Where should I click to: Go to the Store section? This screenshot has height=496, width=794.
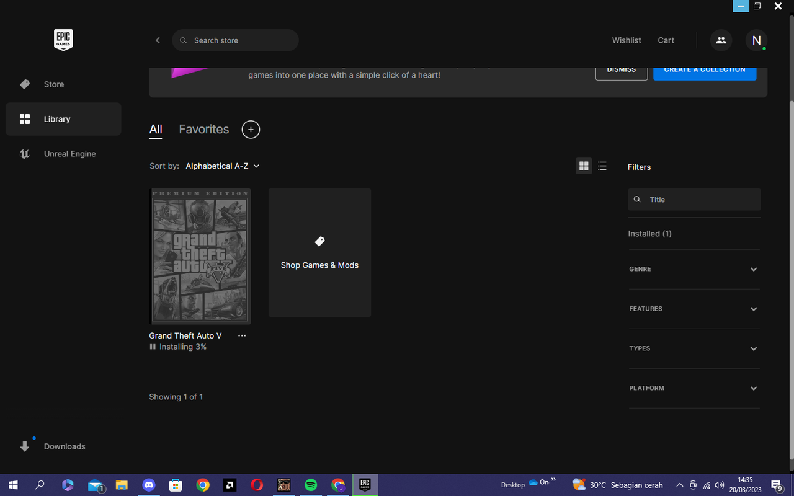click(63, 84)
